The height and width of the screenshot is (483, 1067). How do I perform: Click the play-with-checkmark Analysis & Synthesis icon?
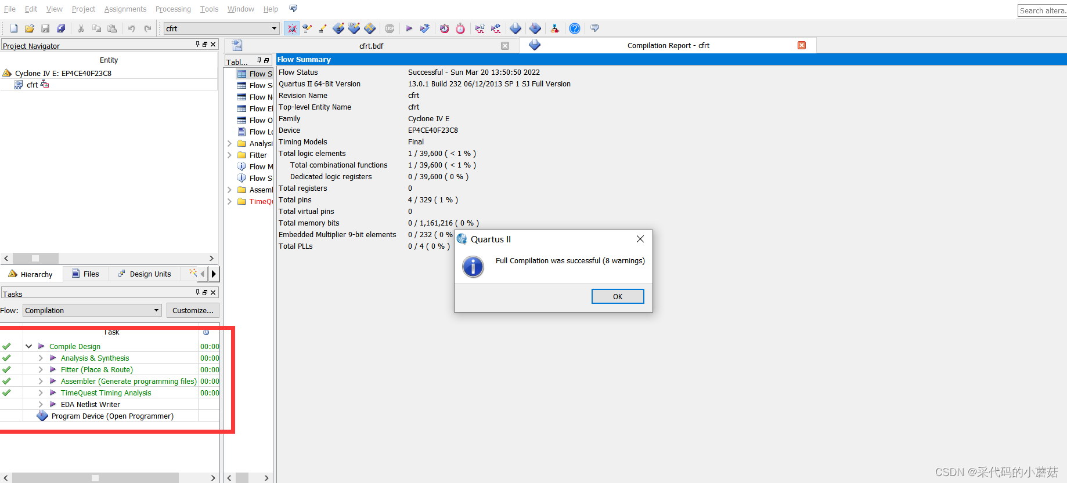[x=425, y=28]
